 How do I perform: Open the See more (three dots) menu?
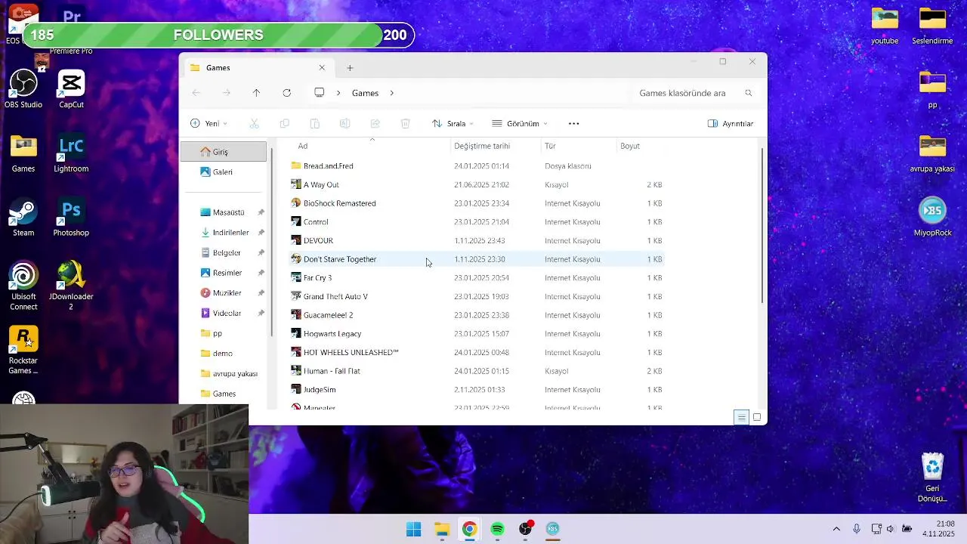pyautogui.click(x=573, y=123)
